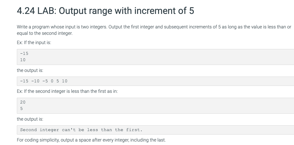Click the line "equal to the second integer."
Screen dimensions: 294x145
pyautogui.click(x=45, y=33)
